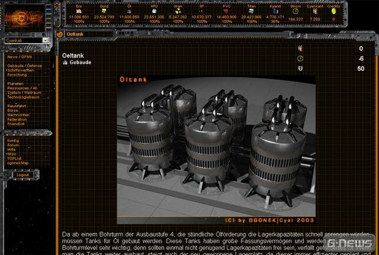Click the Cyankalit cost icon beside value 0

(x=300, y=49)
